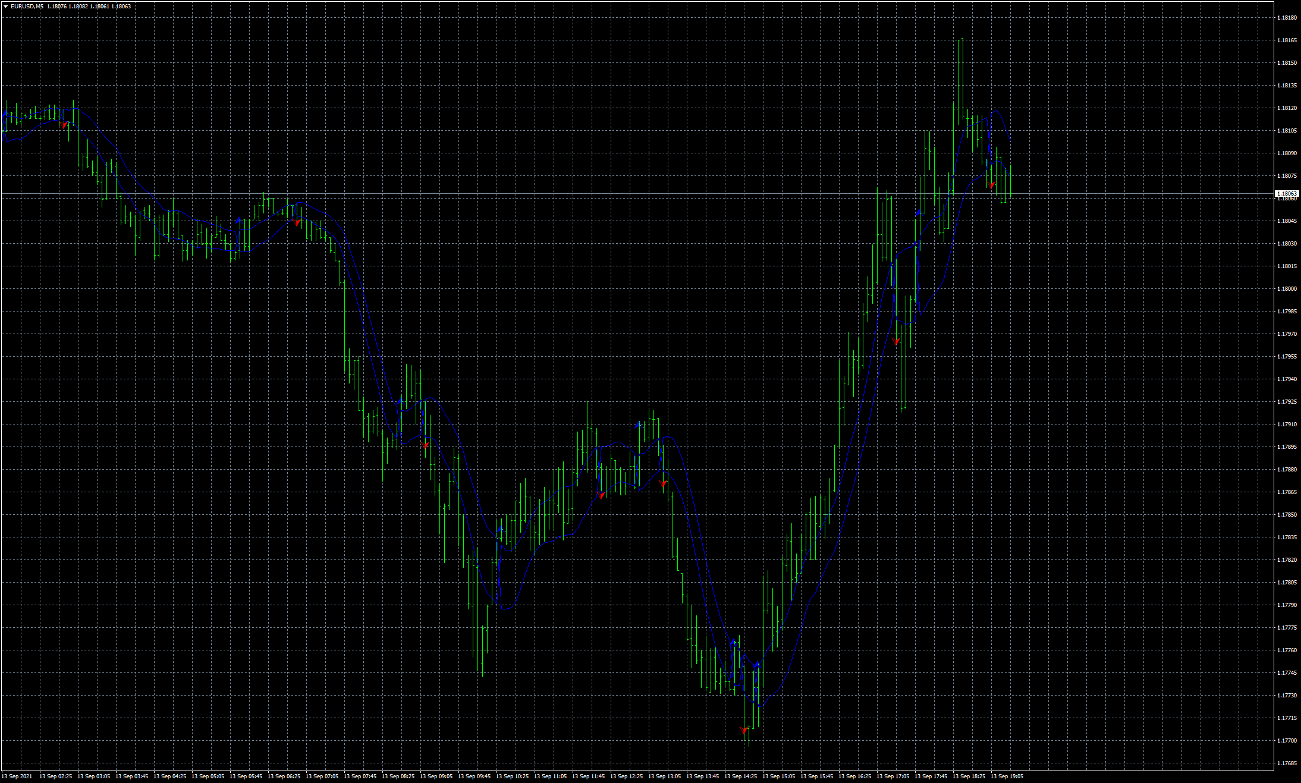Viewport: 1301px width, 783px height.
Task: Click the red sell arrow below 13 Sep 02:25 candles
Action: pyautogui.click(x=64, y=125)
